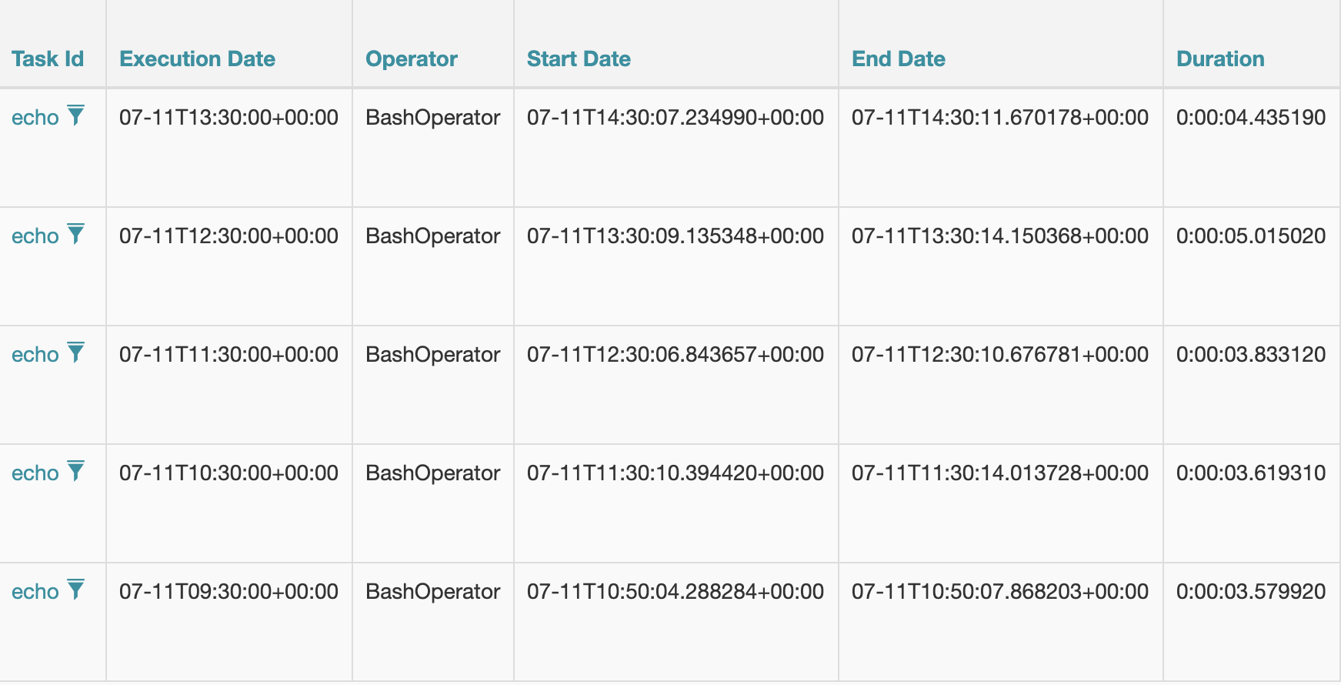Open echo task executed 07-11T12:30:00
The height and width of the screenshot is (685, 1341).
point(35,236)
